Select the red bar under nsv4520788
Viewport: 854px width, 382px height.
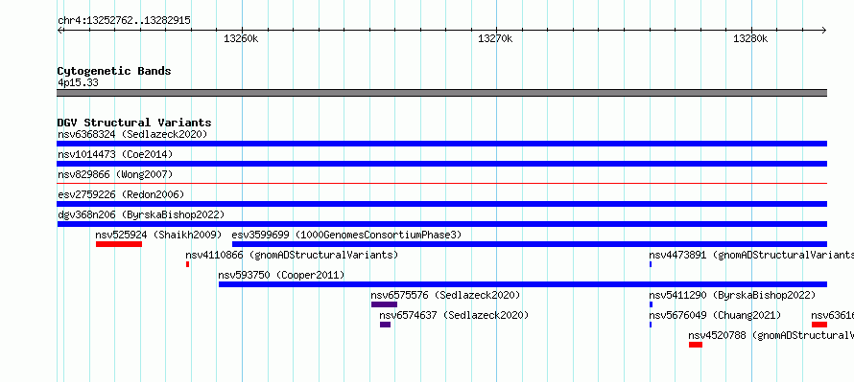pyautogui.click(x=696, y=345)
